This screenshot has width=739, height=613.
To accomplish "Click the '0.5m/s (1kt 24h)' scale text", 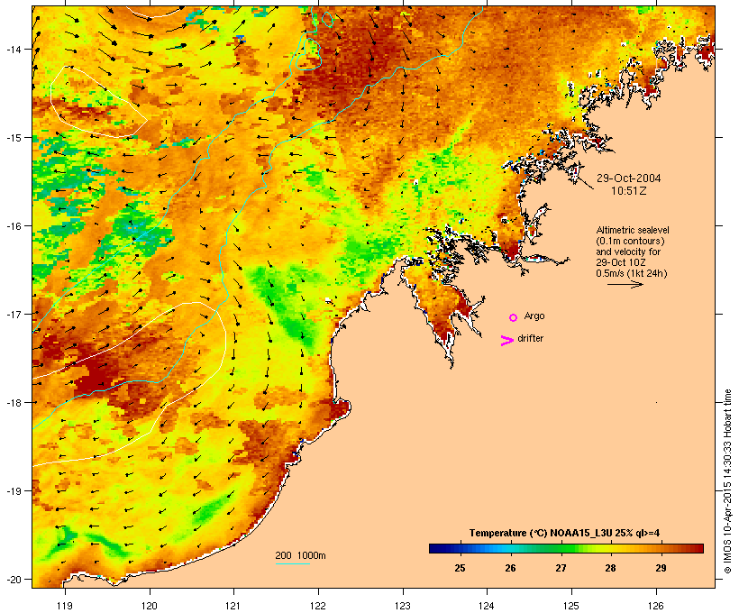I will pos(632,273).
